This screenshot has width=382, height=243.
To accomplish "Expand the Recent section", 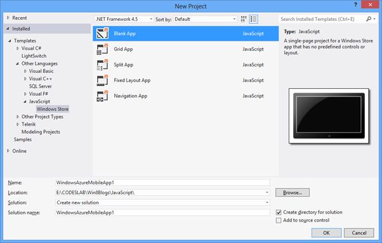I will 8,18.
